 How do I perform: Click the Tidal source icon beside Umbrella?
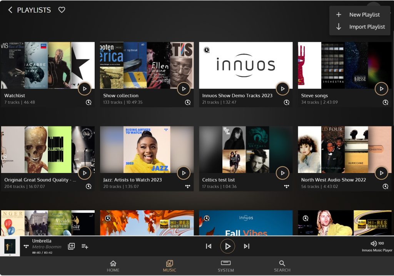(26, 246)
